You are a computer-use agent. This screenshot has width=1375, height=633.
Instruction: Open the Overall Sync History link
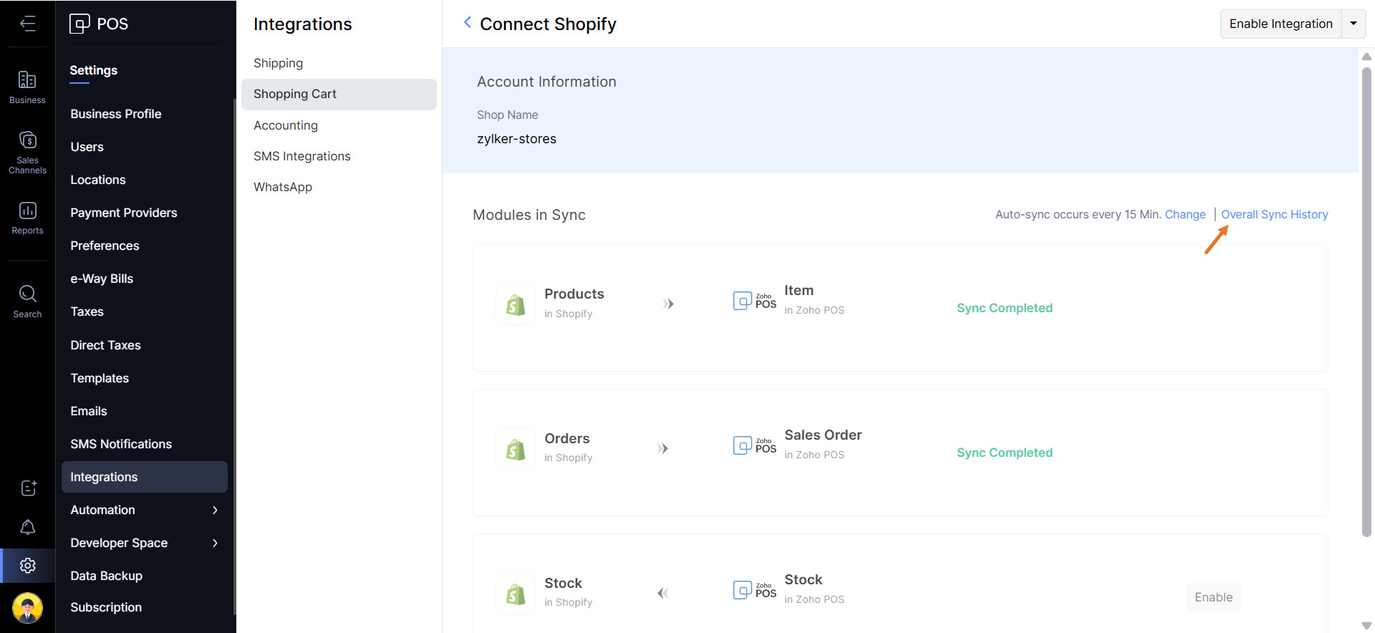(1274, 214)
